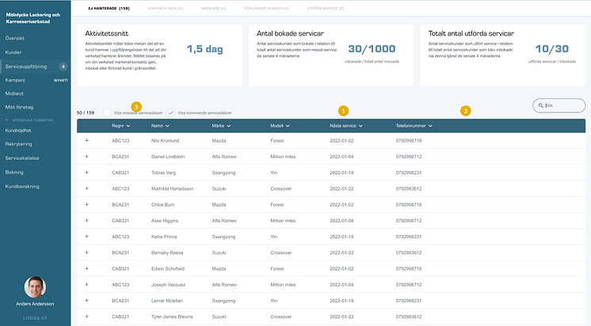Go to Kundbevakning service

pos(22,186)
